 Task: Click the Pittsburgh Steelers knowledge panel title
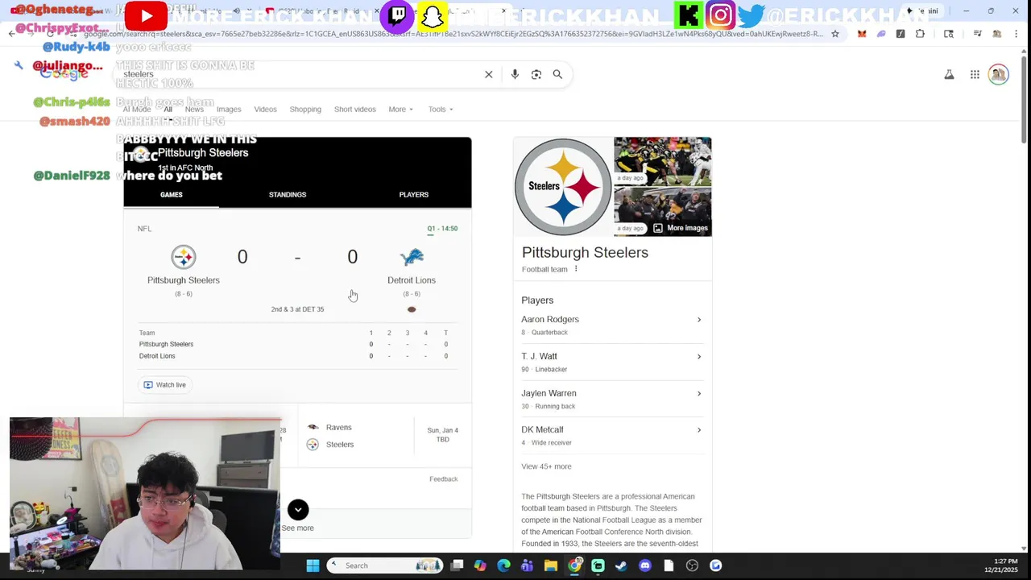click(585, 253)
